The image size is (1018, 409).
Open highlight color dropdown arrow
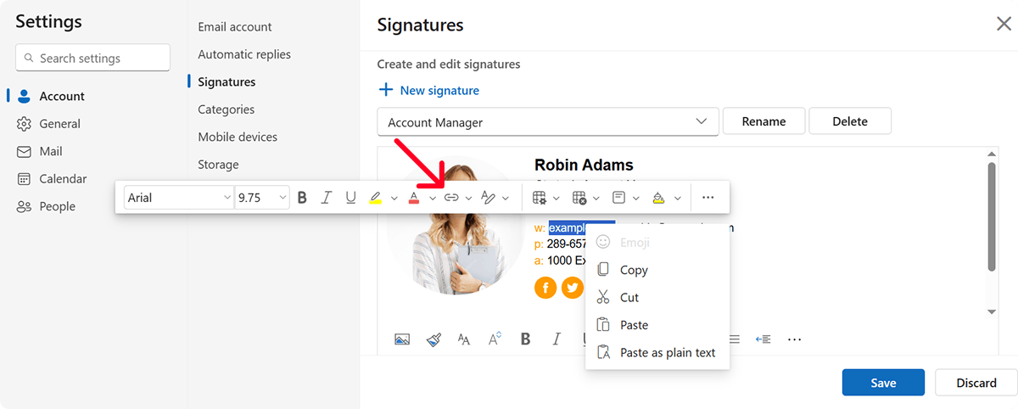(394, 198)
